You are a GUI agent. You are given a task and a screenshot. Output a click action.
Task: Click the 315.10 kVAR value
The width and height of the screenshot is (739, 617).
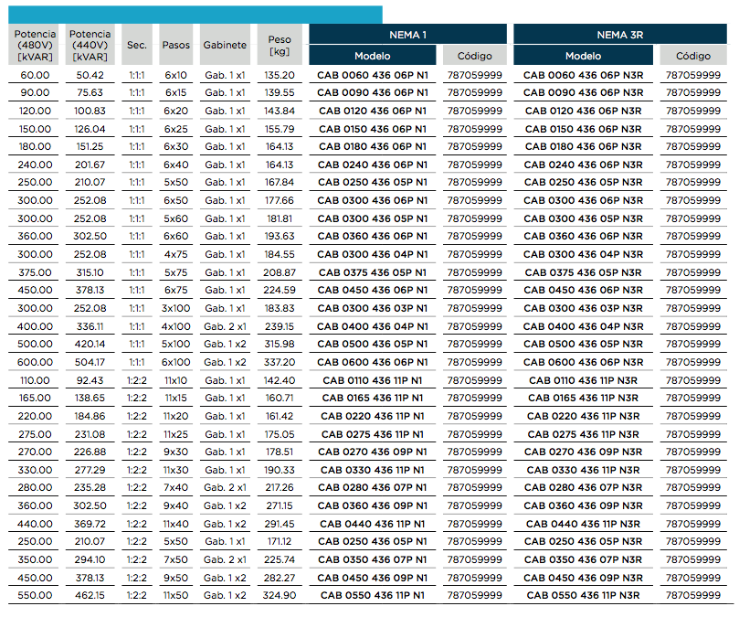[x=90, y=272]
